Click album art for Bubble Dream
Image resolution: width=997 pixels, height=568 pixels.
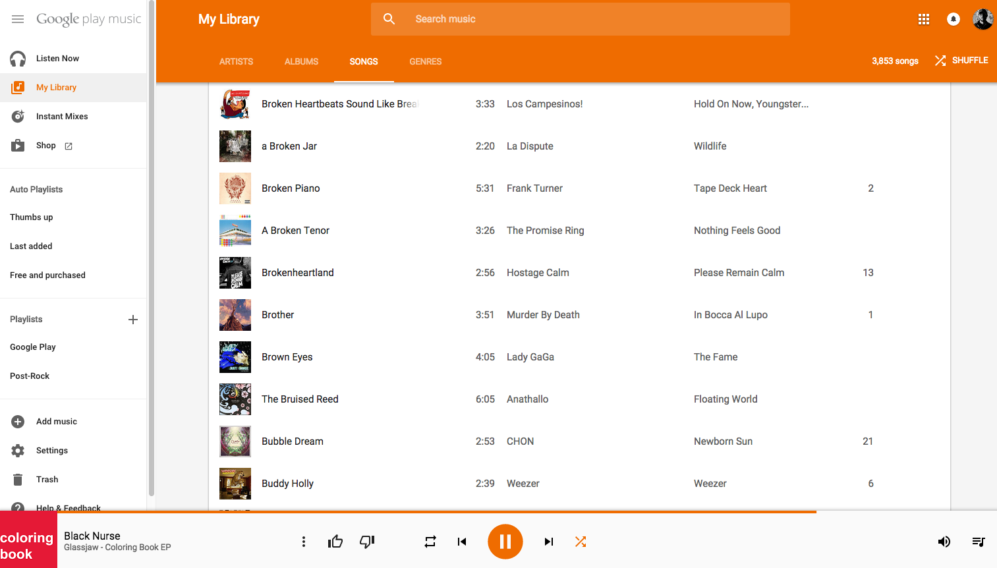(x=235, y=441)
